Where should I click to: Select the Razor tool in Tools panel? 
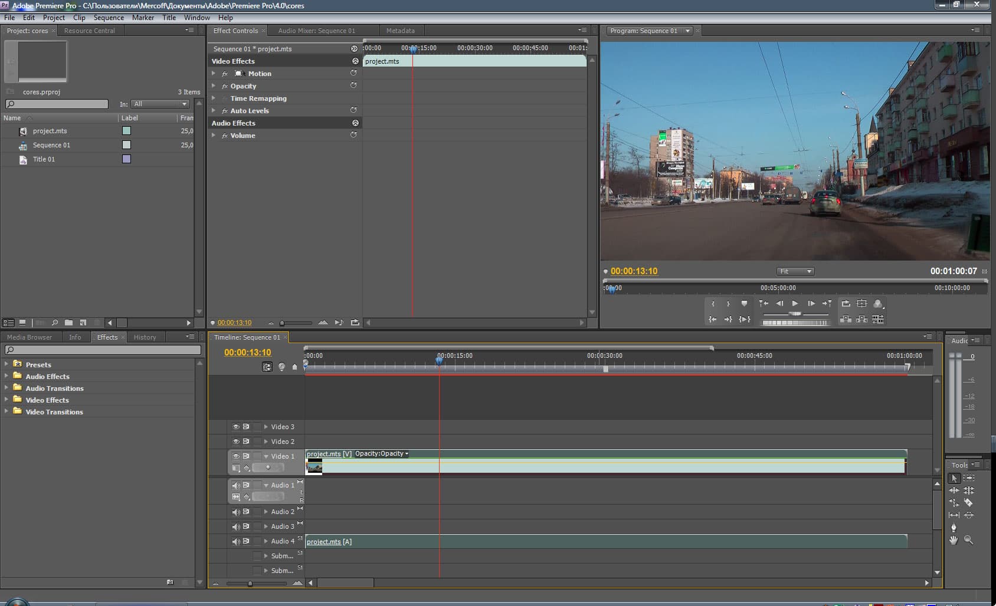[x=968, y=503]
